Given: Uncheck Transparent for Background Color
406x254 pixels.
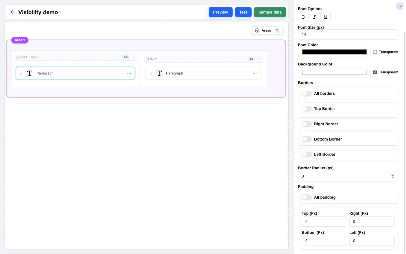Looking at the screenshot, I should tap(375, 72).
